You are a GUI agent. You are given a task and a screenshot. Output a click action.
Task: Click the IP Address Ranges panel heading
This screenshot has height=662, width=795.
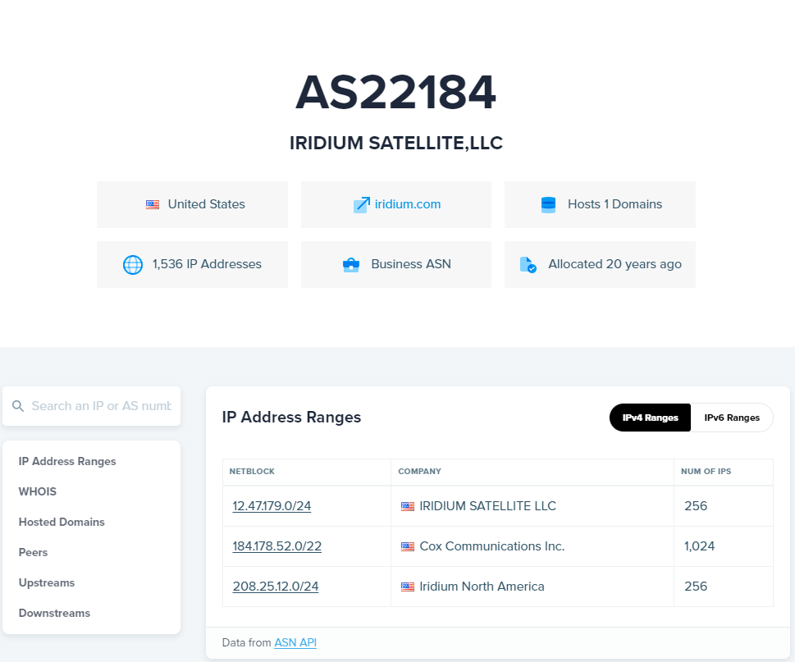pyautogui.click(x=291, y=418)
